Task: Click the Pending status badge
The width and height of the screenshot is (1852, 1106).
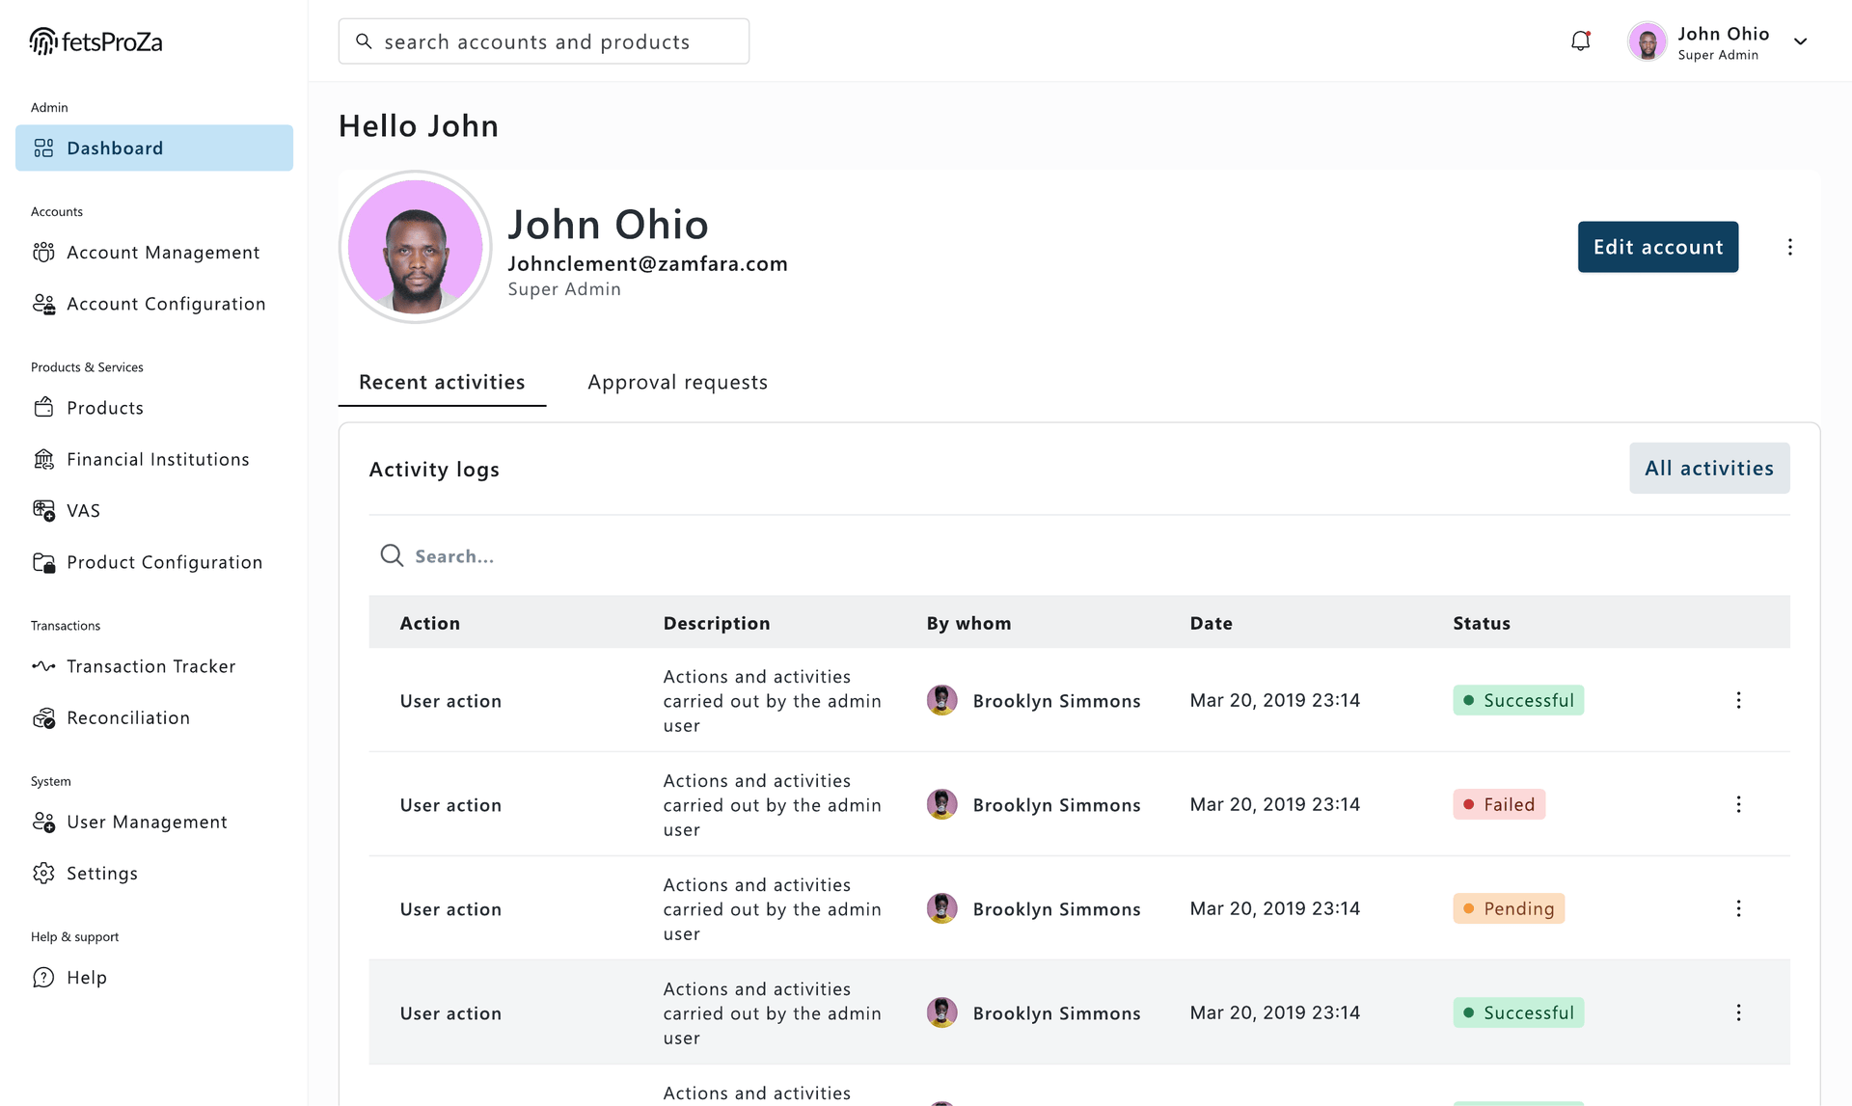Action: click(x=1509, y=908)
